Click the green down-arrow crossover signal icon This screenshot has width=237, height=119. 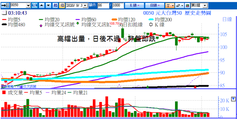78,23
